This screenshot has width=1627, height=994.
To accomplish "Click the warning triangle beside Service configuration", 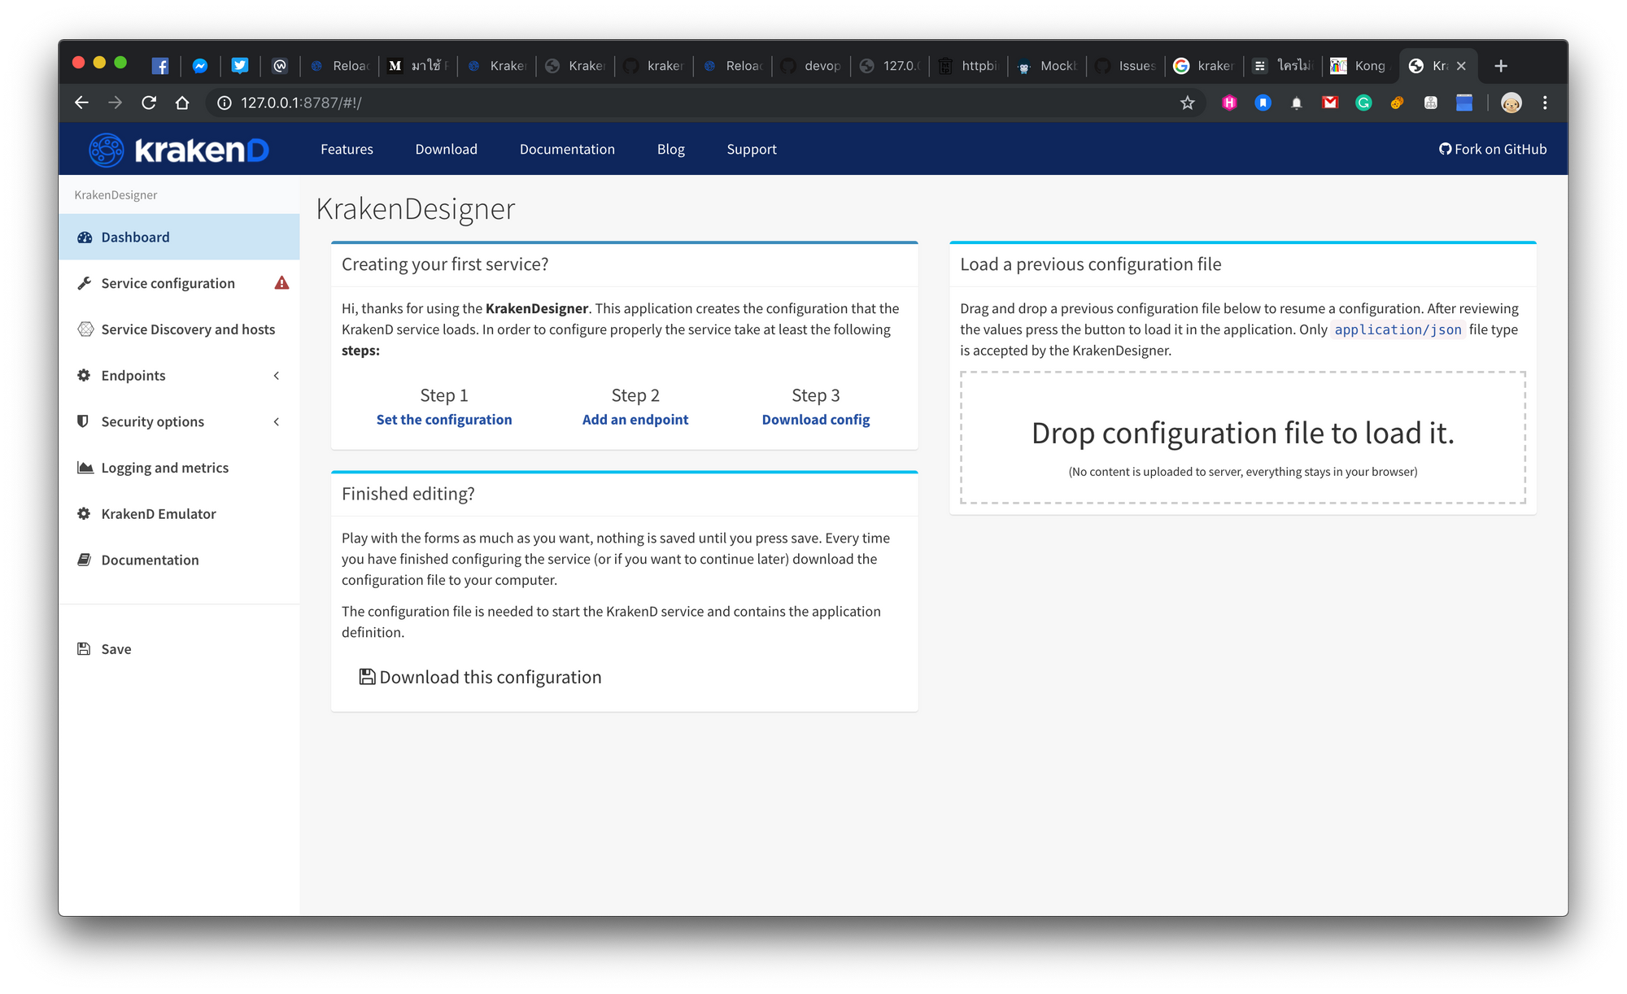I will pos(281,282).
